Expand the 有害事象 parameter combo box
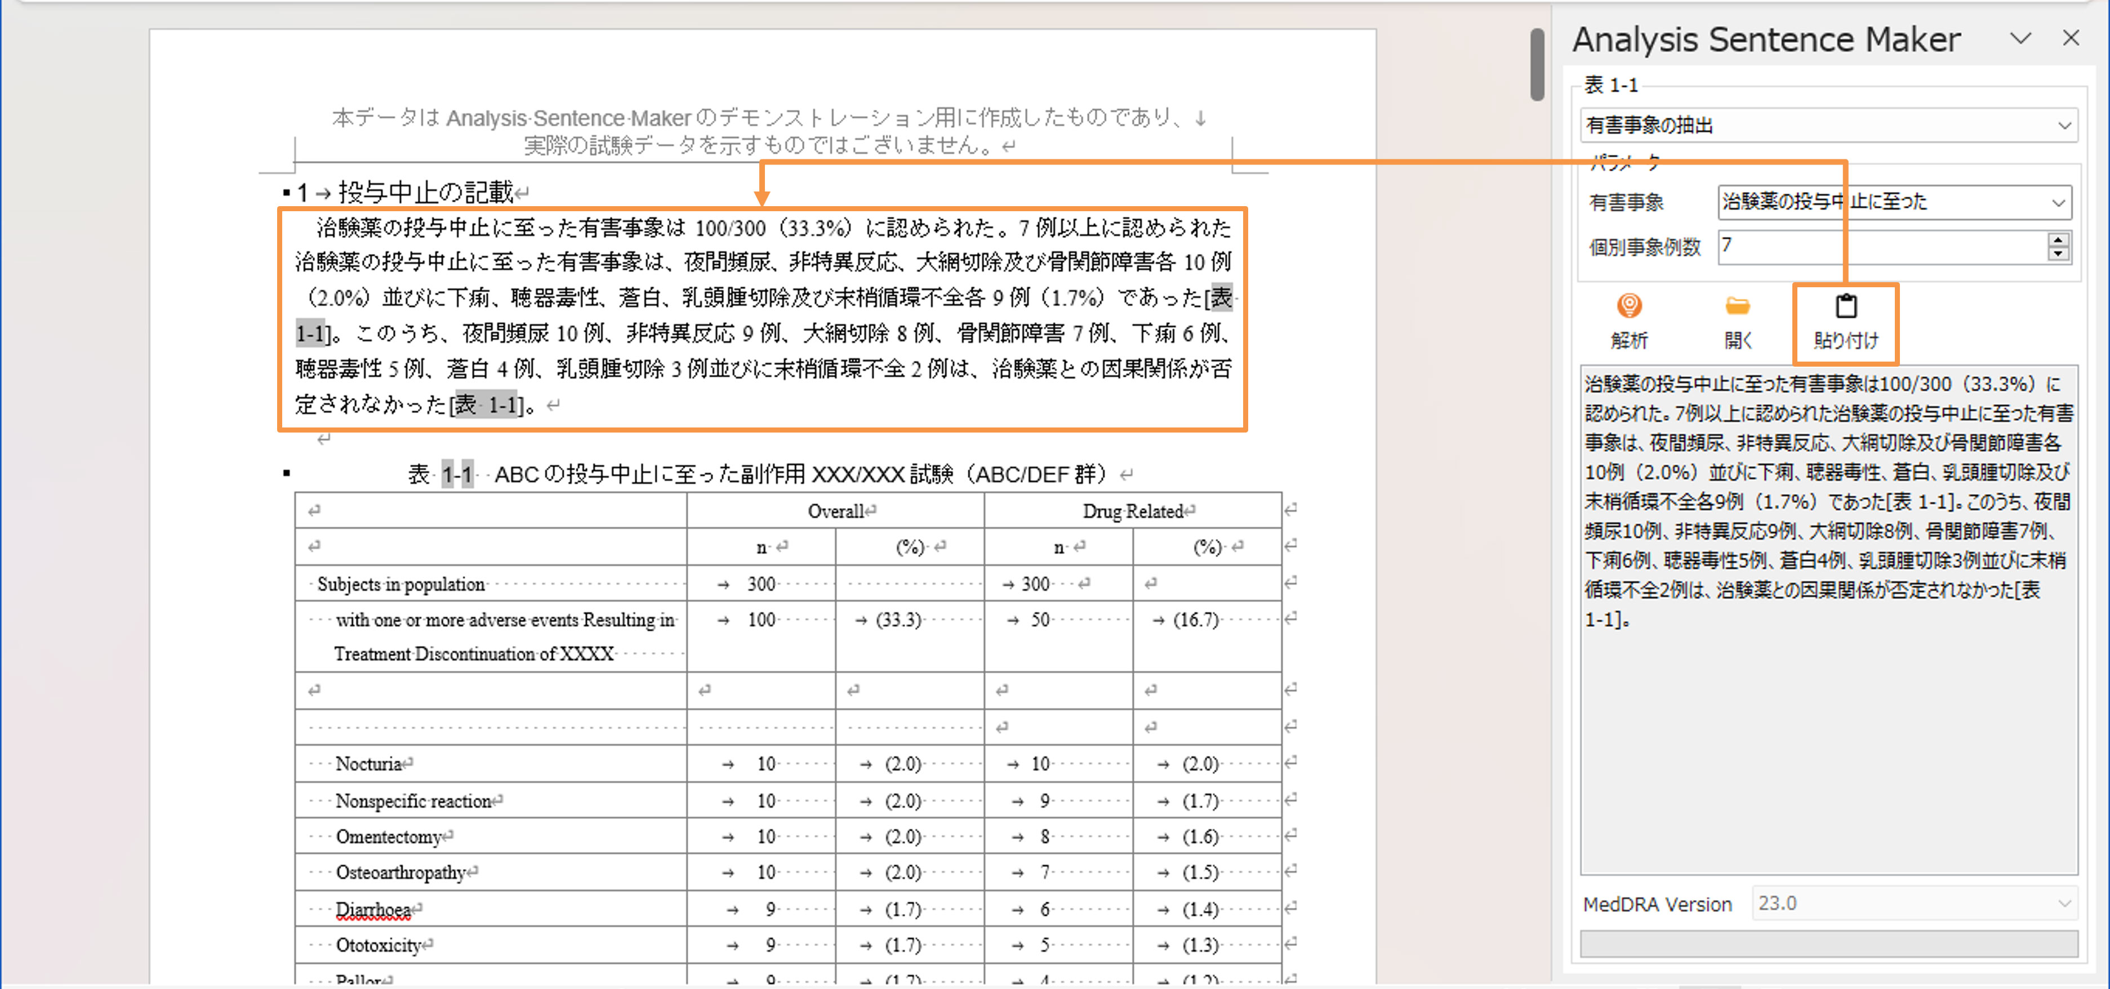The height and width of the screenshot is (989, 2110). (x=2058, y=202)
